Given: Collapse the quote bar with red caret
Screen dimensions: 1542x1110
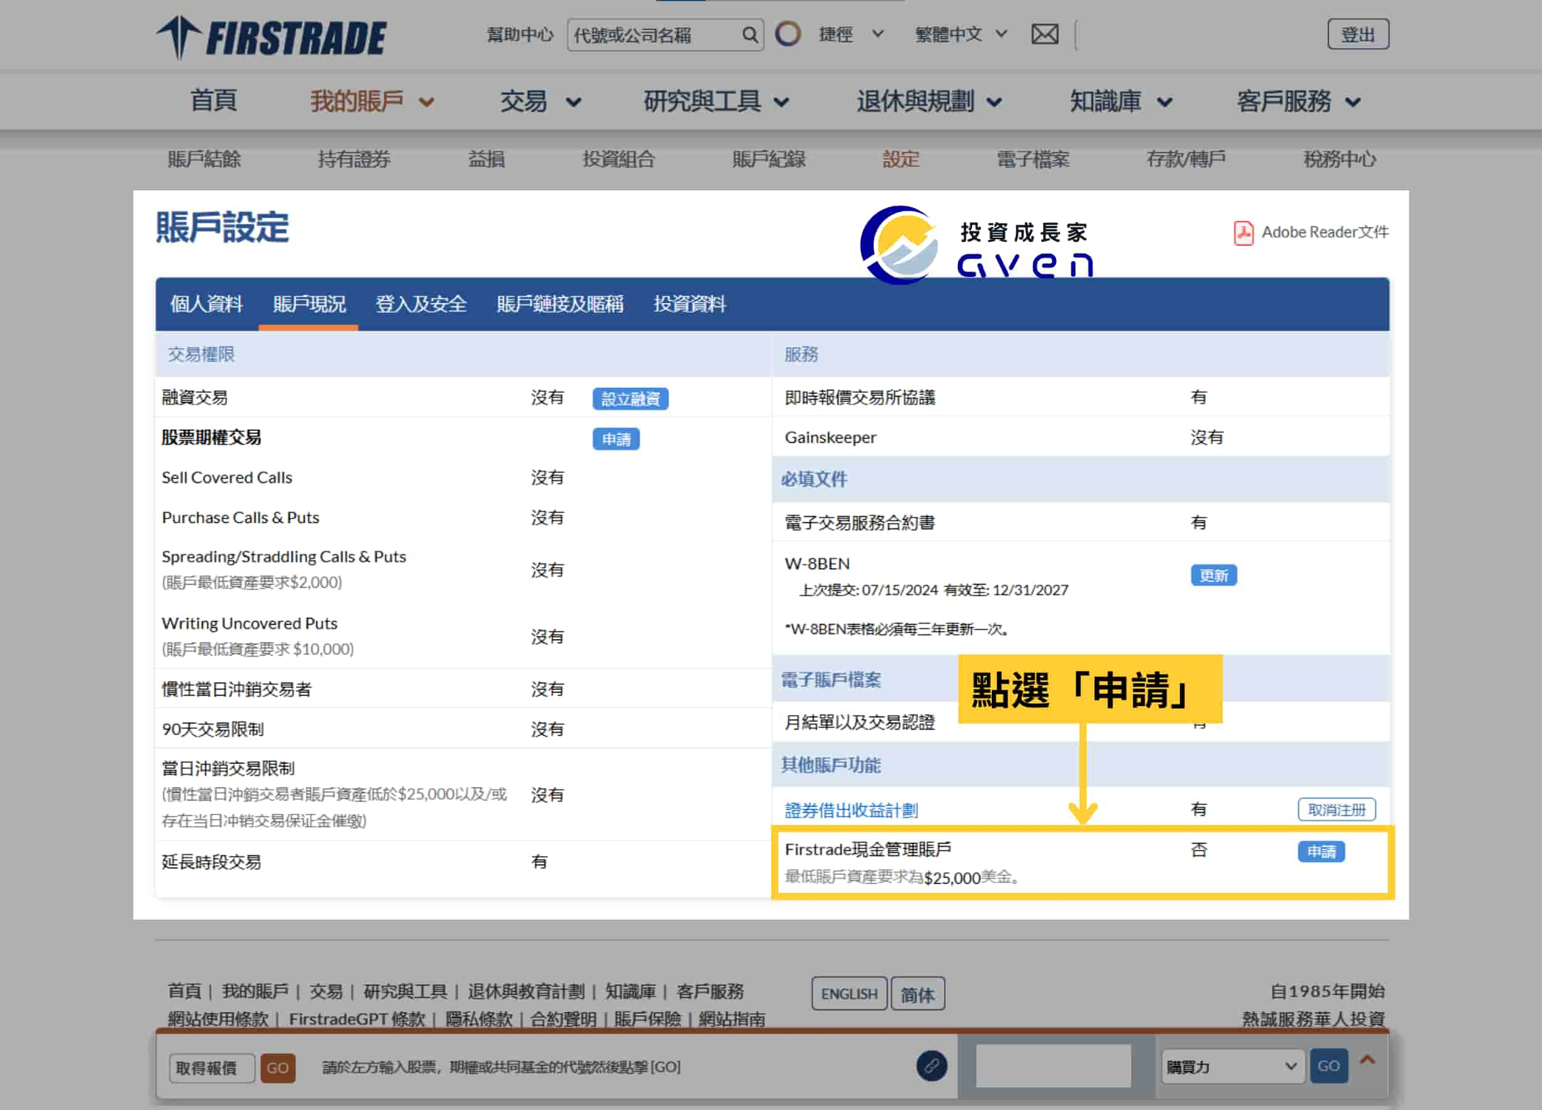Looking at the screenshot, I should pyautogui.click(x=1367, y=1059).
